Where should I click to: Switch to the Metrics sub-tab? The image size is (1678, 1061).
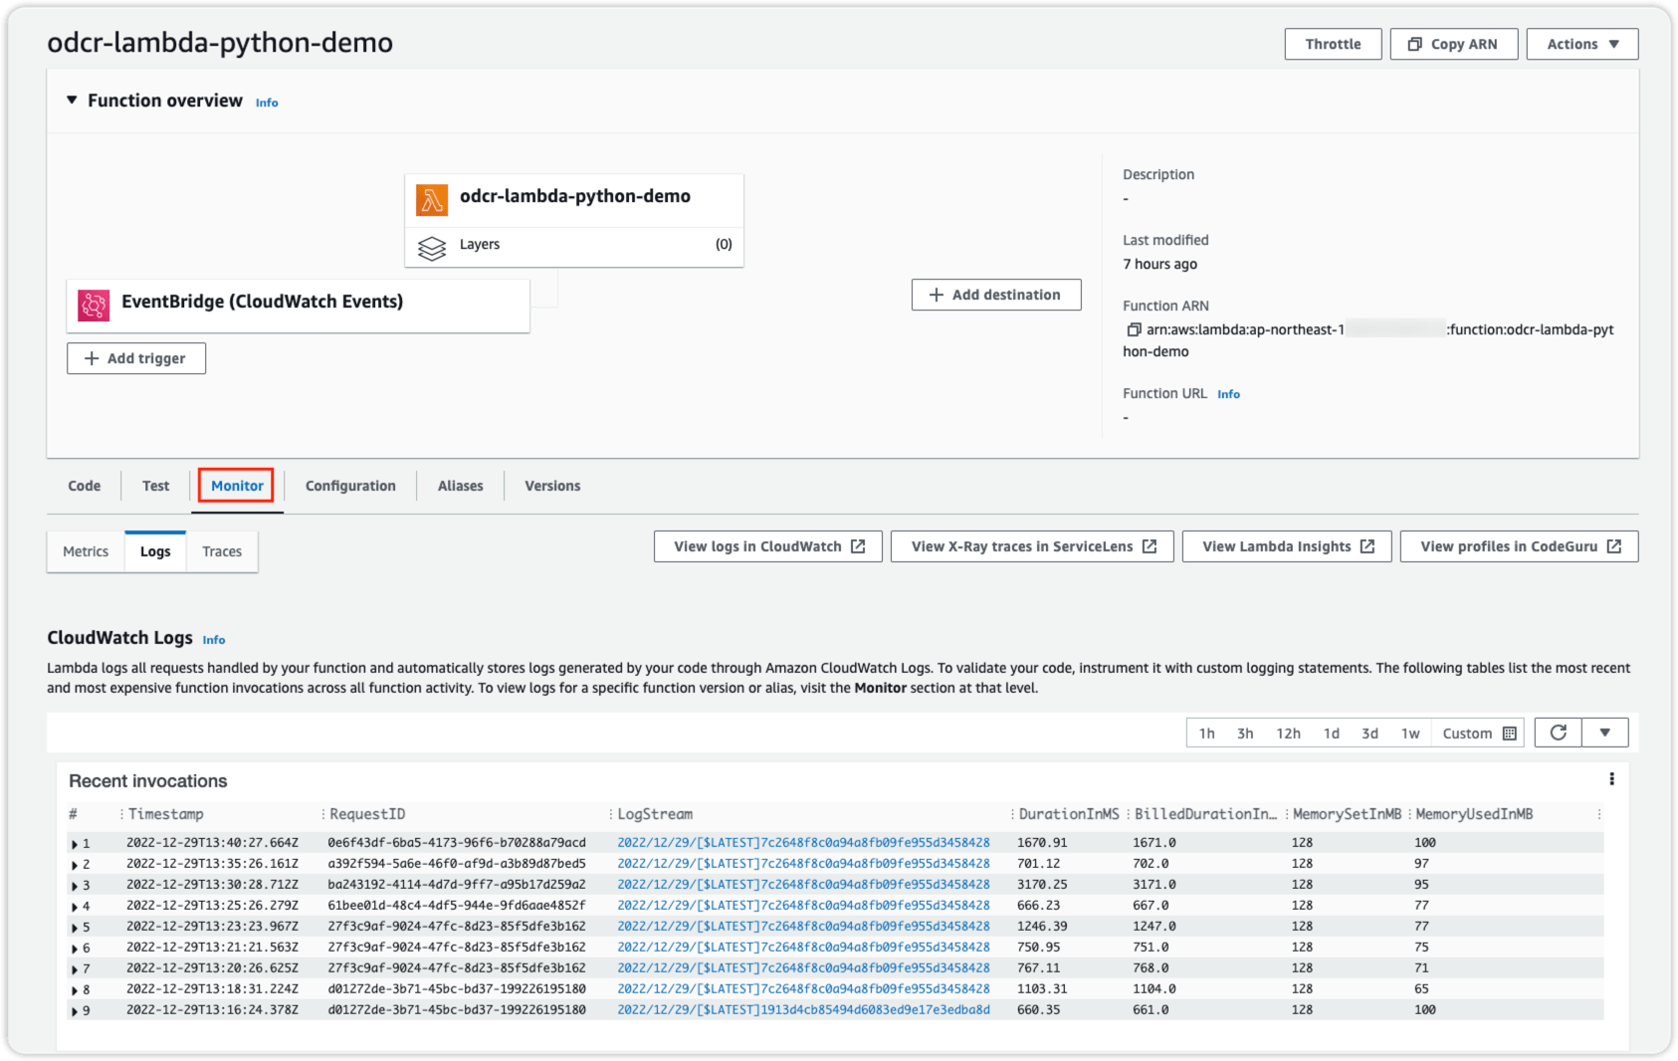pos(86,551)
